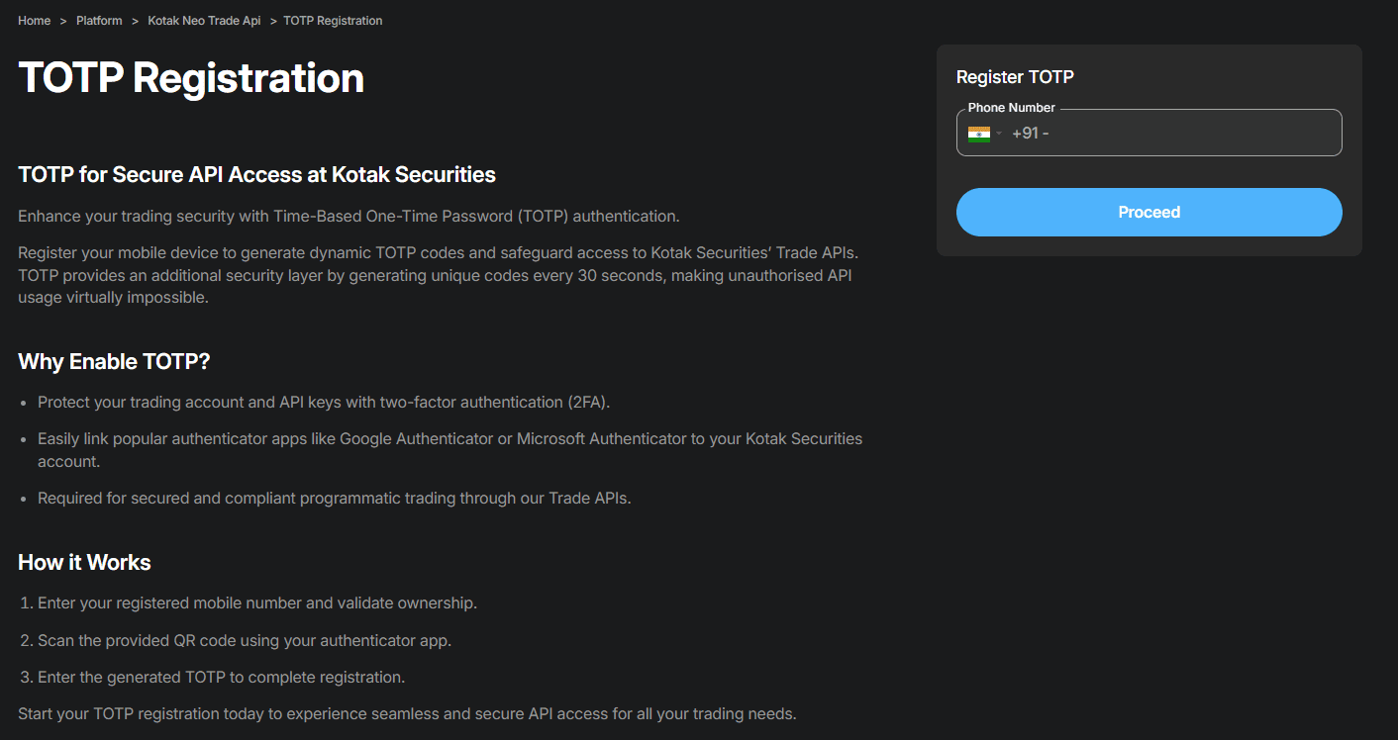1398x740 pixels.
Task: Click the breadcrumb separator arrow after Home
Action: click(63, 21)
